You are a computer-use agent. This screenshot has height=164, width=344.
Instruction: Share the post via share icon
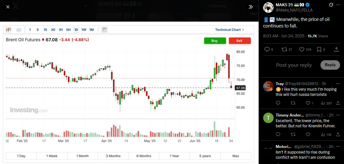pos(336,50)
